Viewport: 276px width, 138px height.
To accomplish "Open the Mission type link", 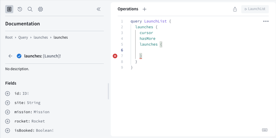I will [x=41, y=112].
